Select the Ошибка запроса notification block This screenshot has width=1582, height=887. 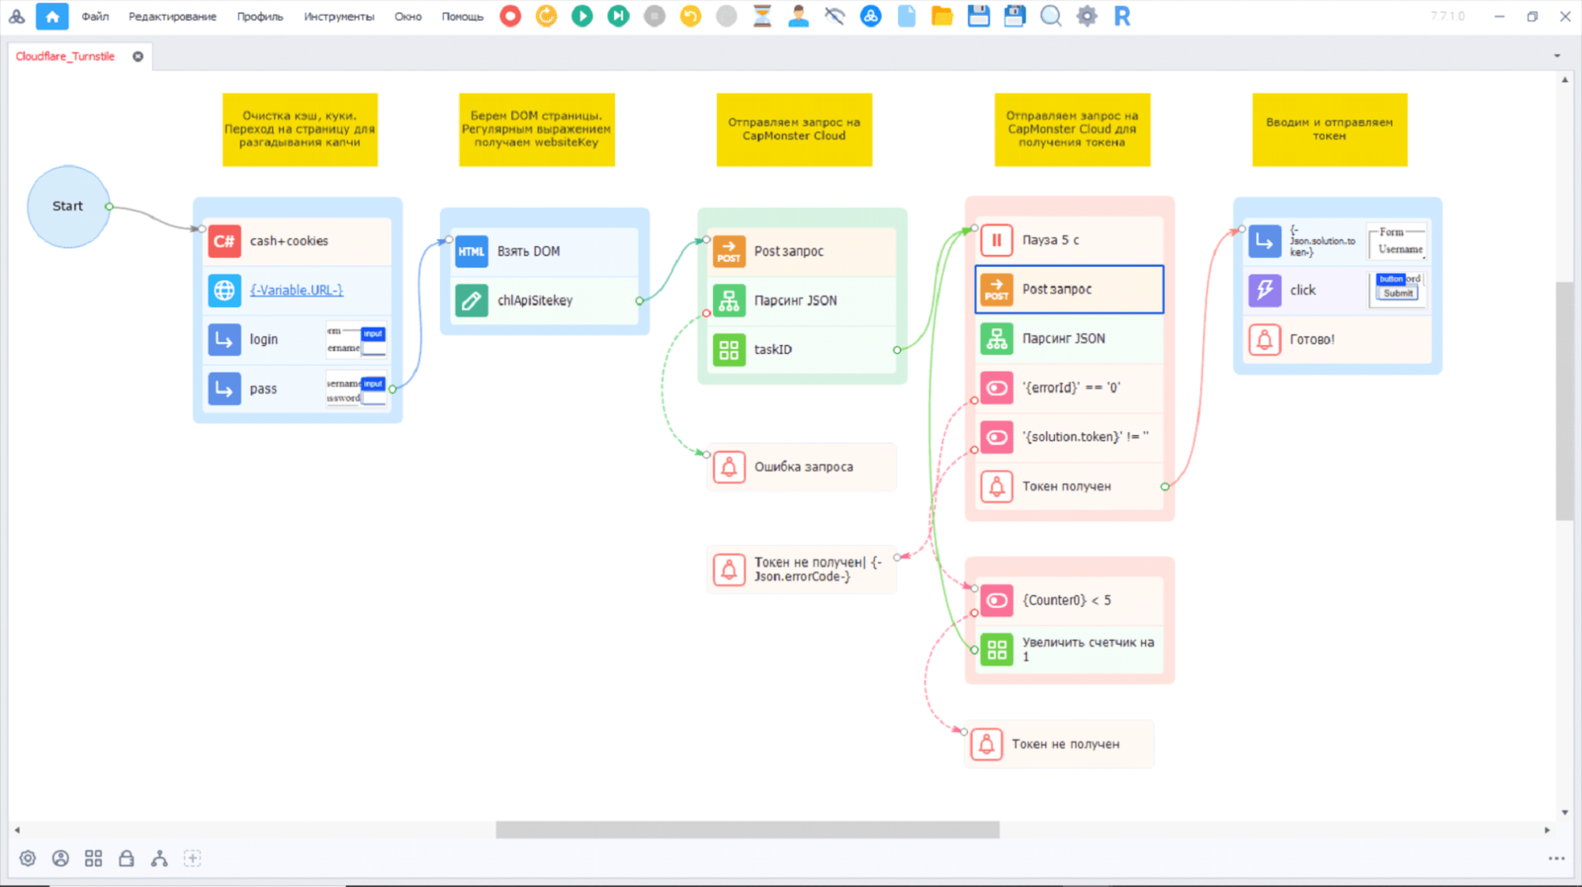[x=802, y=467]
